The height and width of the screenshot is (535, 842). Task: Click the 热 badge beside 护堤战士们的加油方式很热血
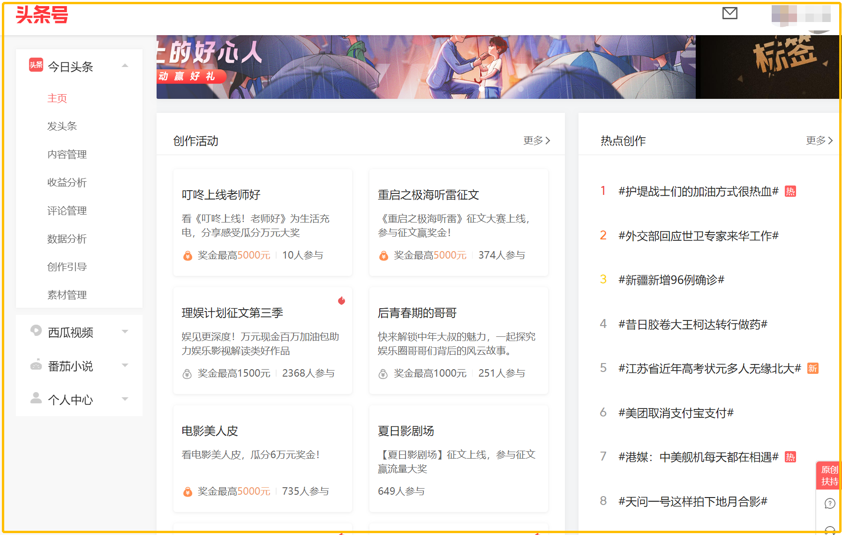click(791, 191)
